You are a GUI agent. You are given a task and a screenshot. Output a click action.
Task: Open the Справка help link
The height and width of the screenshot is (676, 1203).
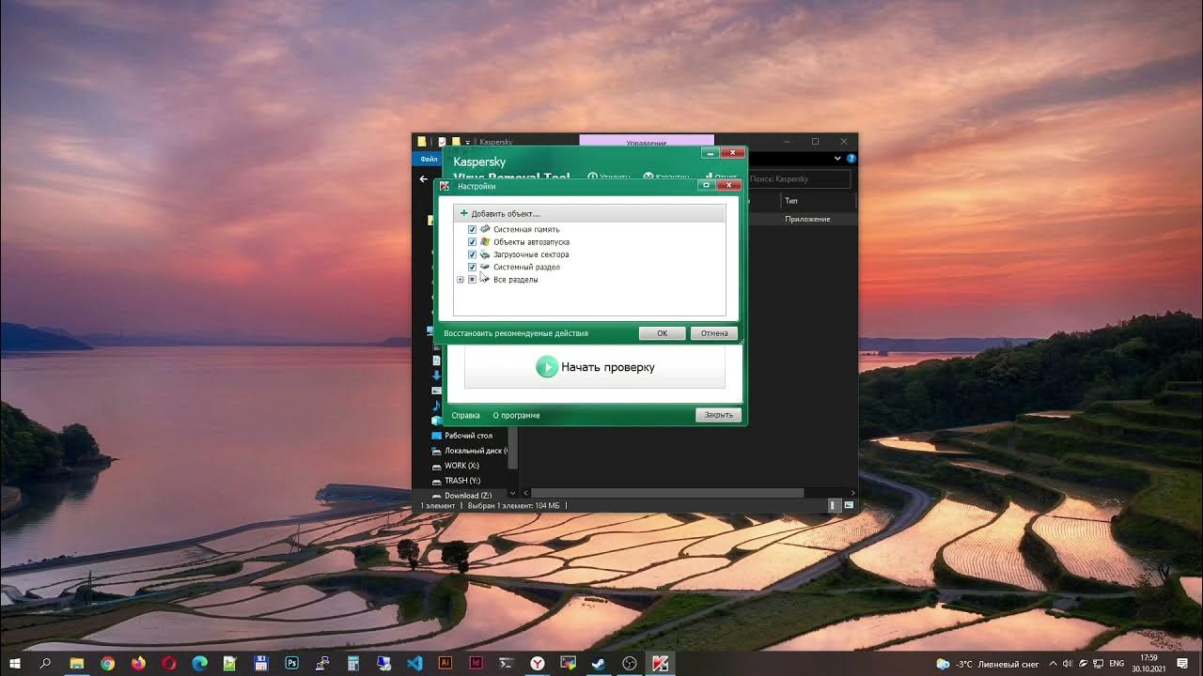(x=465, y=415)
